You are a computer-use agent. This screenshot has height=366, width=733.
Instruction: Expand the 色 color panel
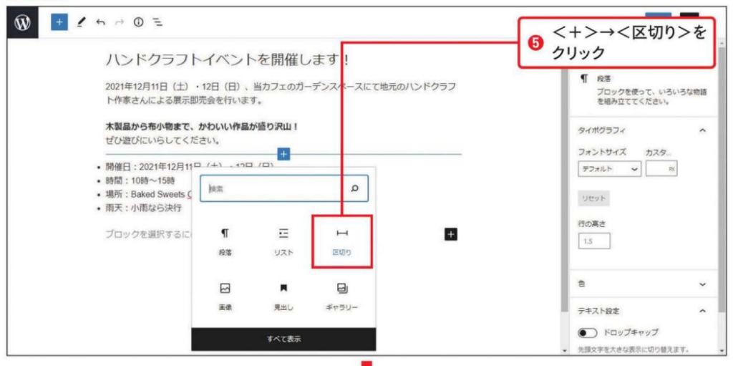[x=702, y=284]
